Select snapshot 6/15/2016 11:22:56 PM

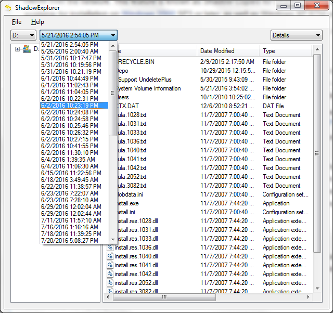pos(74,173)
